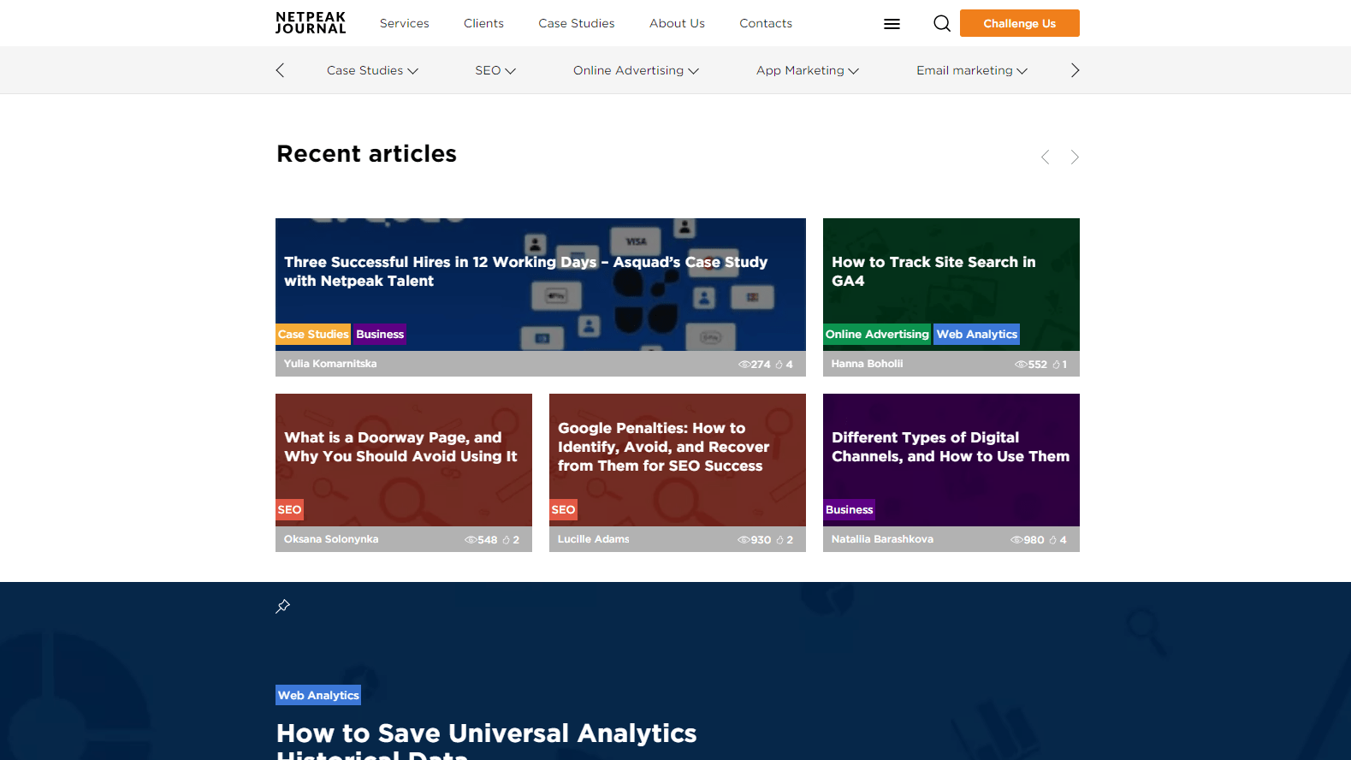Viewport: 1351px width, 760px height.
Task: Click likes icon on Digital Channels article
Action: pyautogui.click(x=1053, y=540)
